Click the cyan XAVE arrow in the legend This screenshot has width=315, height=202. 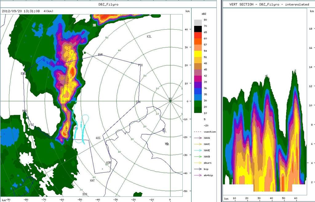point(198,150)
